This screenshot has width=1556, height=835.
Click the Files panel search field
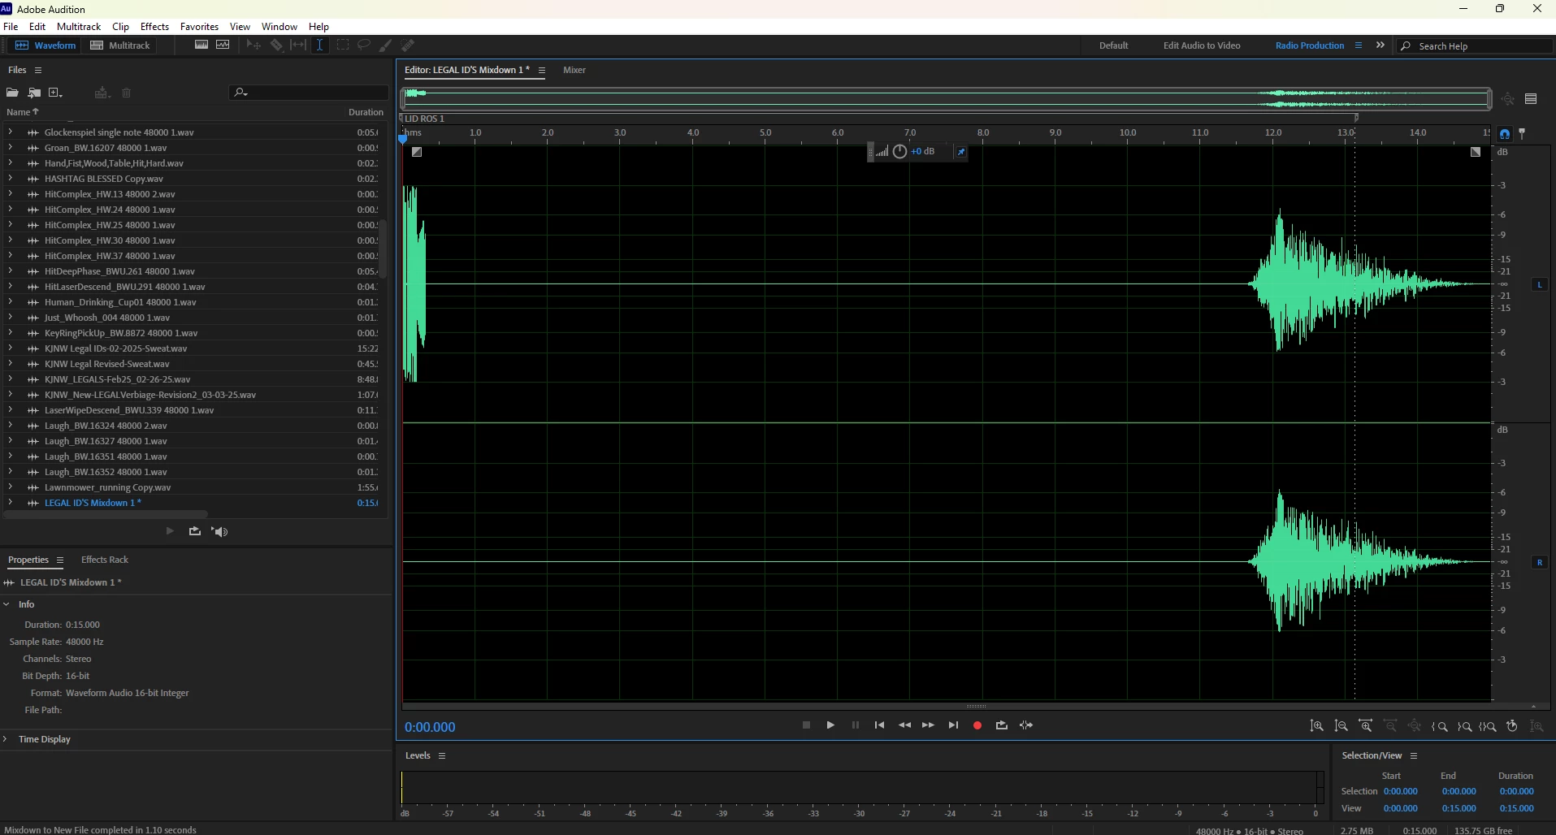[309, 93]
